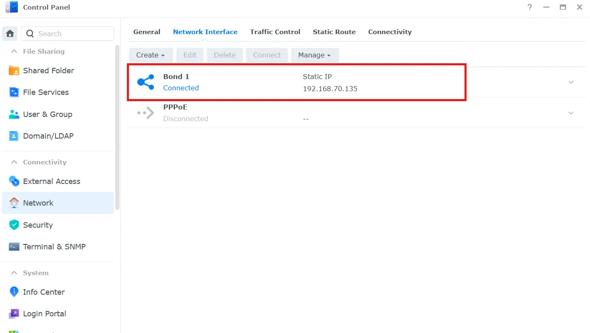Expand the Bond 1 interface details
Image resolution: width=590 pixels, height=333 pixels.
point(571,82)
